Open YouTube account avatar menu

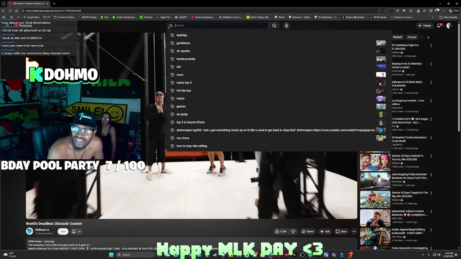point(449,26)
